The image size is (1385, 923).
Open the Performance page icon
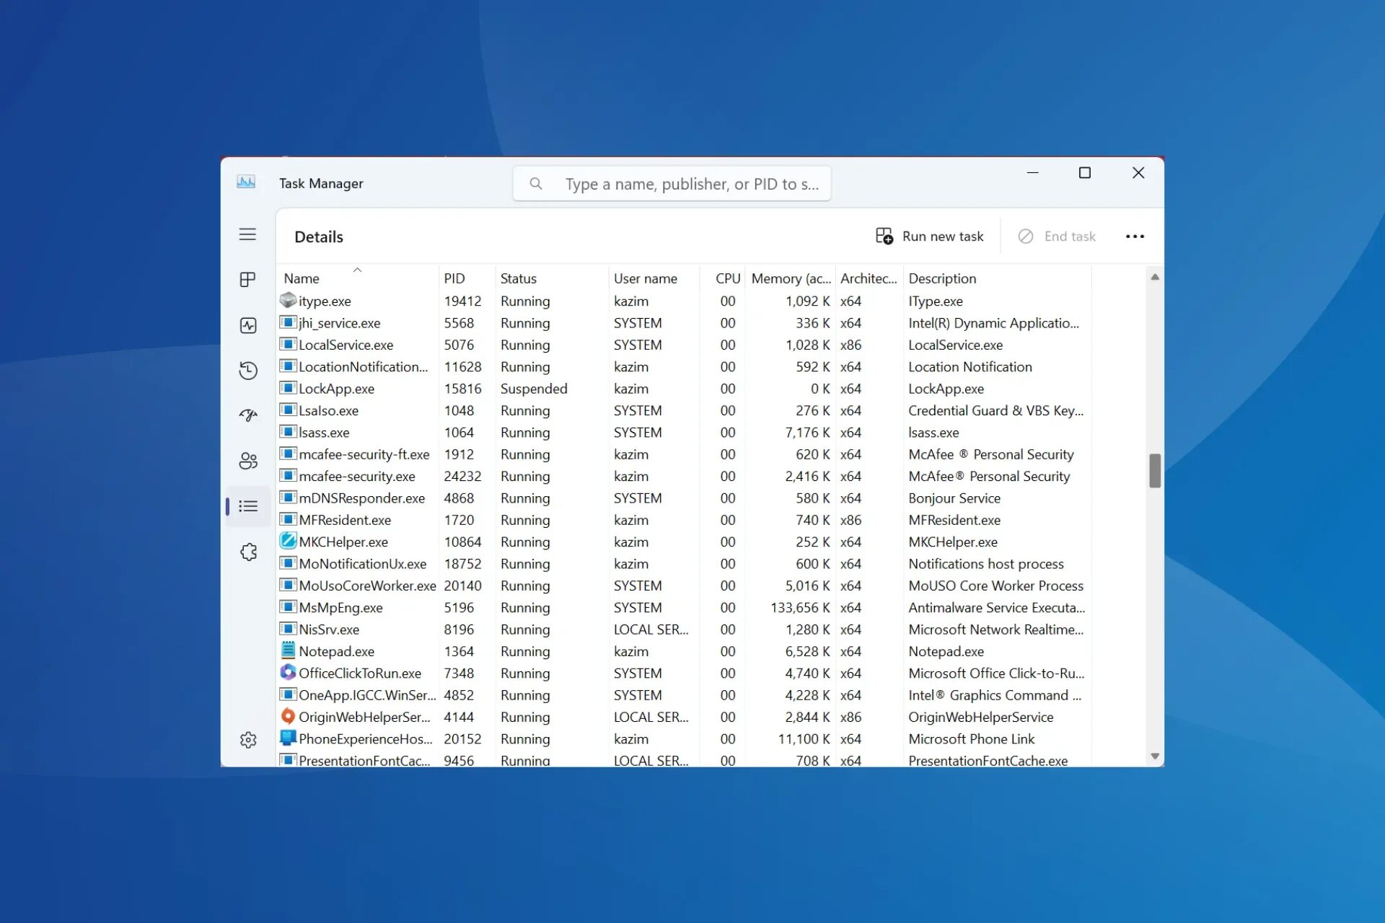click(247, 325)
